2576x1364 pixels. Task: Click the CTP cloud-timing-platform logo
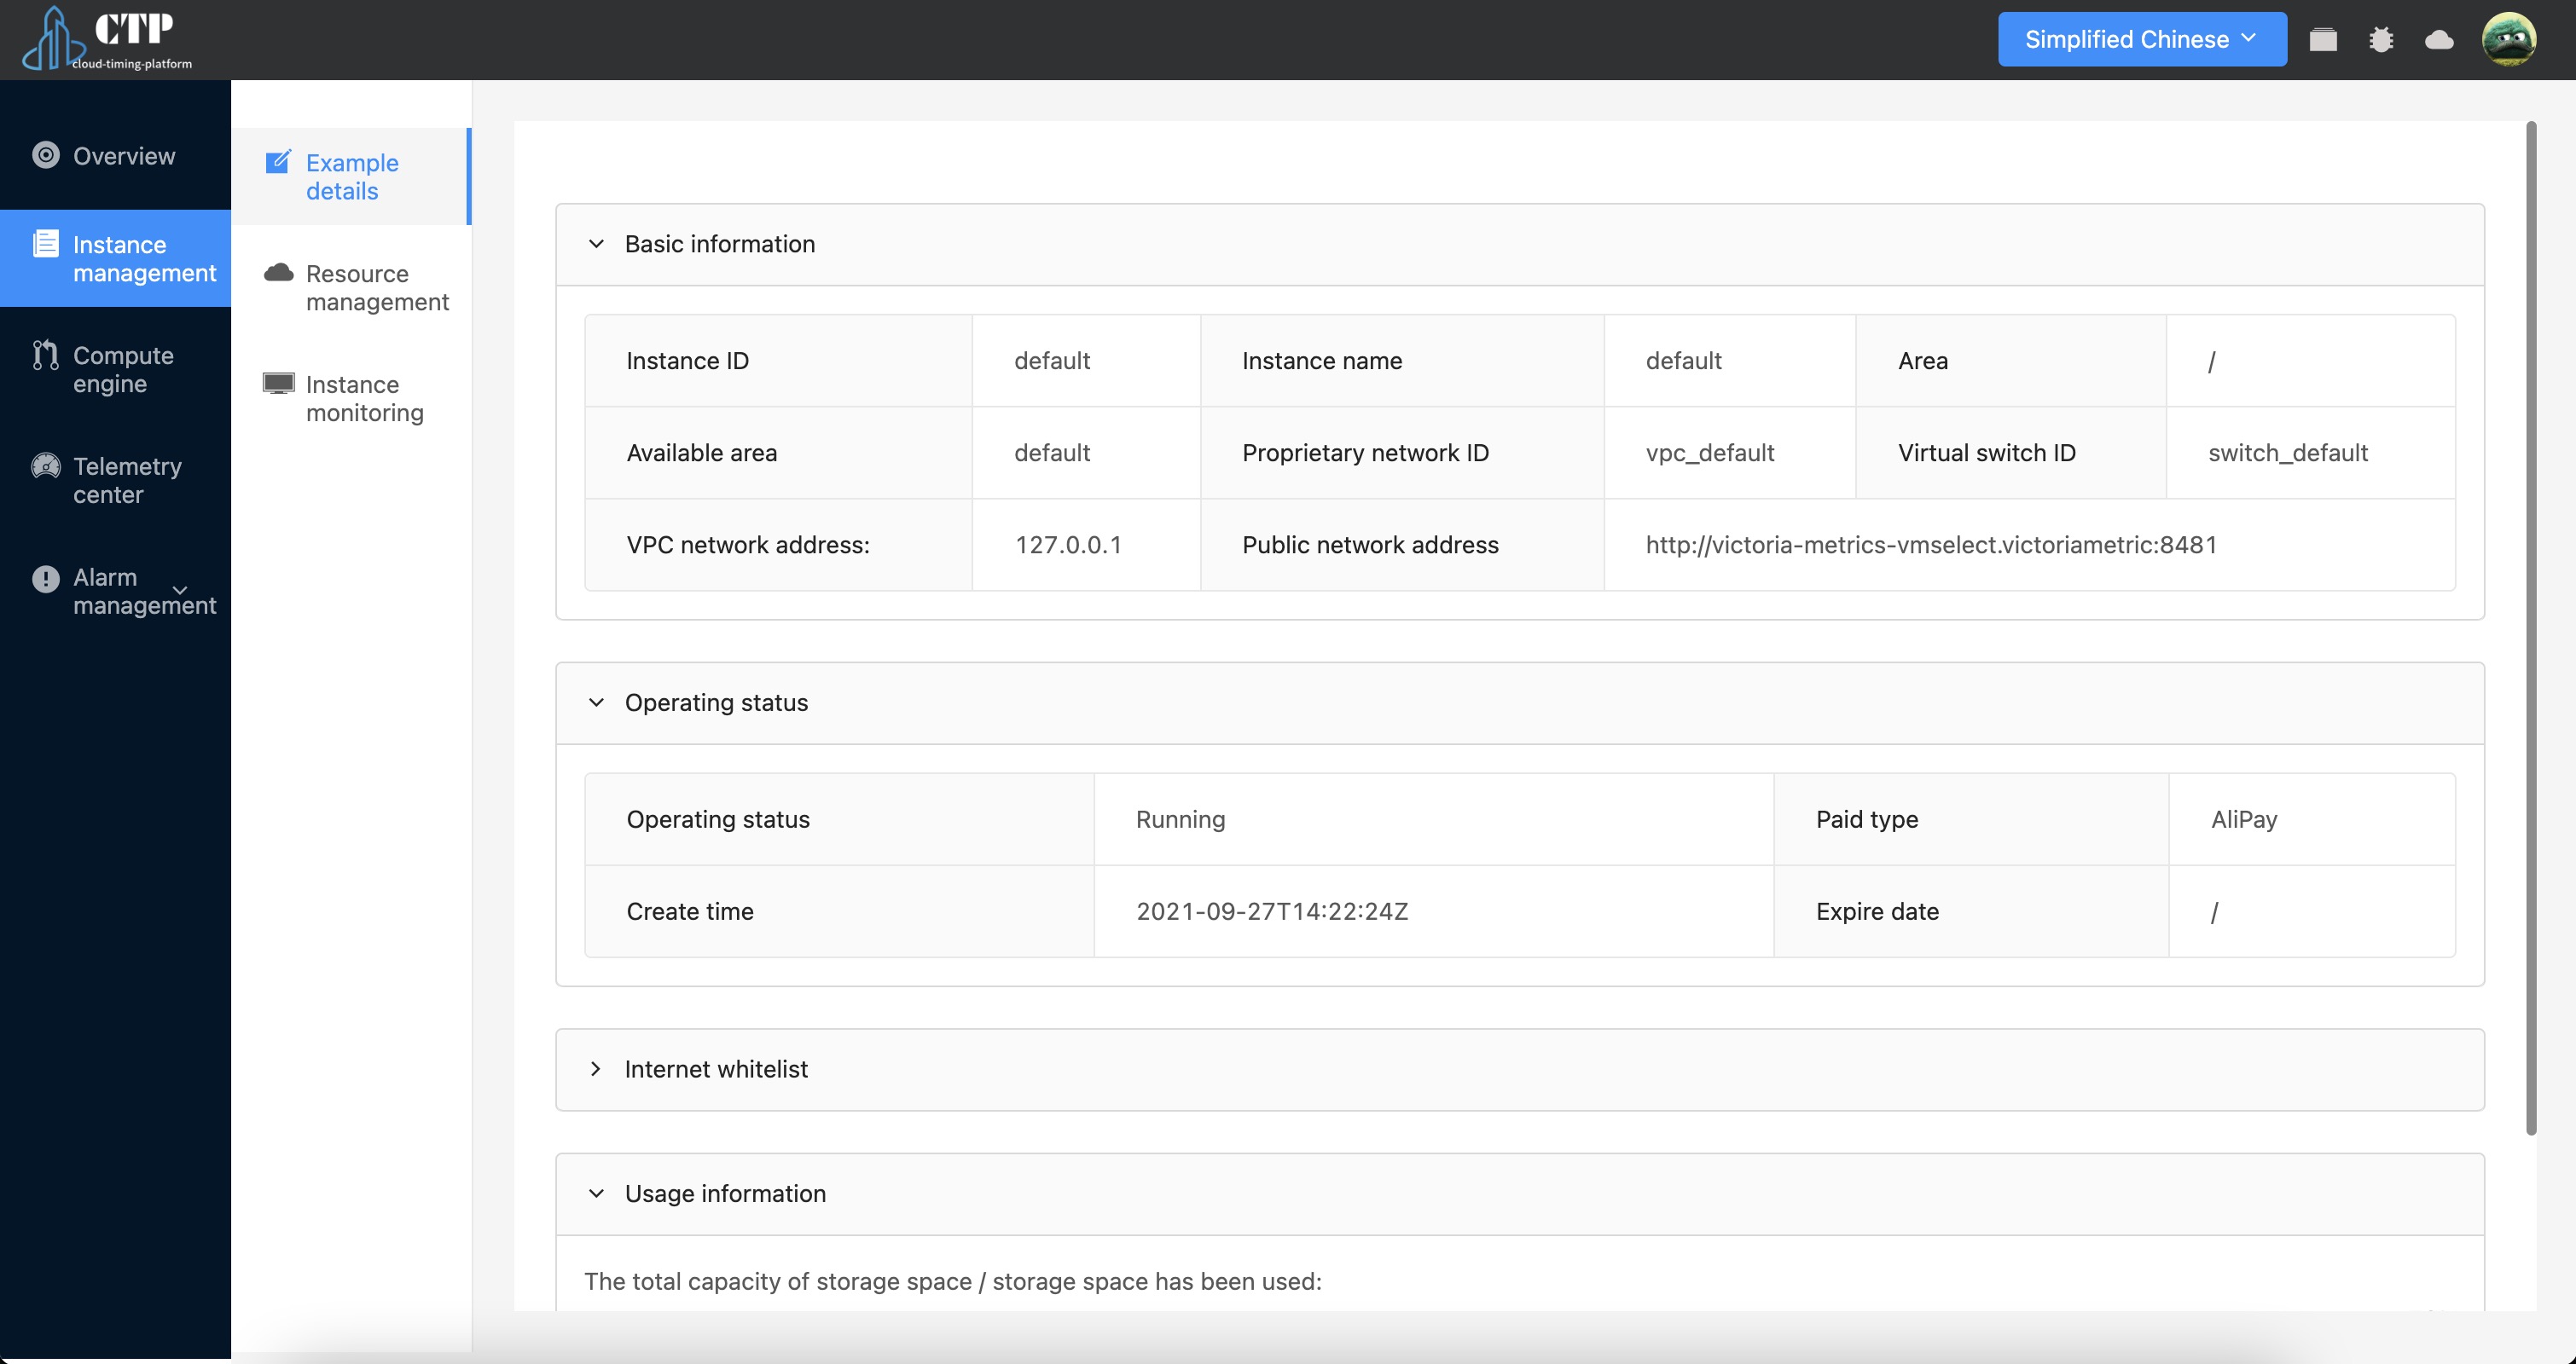(108, 39)
